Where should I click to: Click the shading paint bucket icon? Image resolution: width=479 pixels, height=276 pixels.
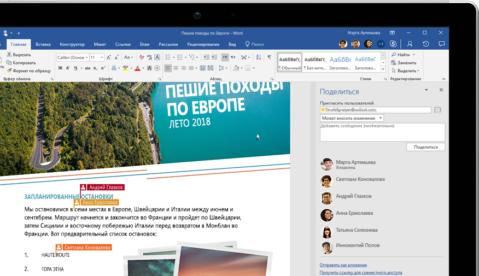point(236,68)
